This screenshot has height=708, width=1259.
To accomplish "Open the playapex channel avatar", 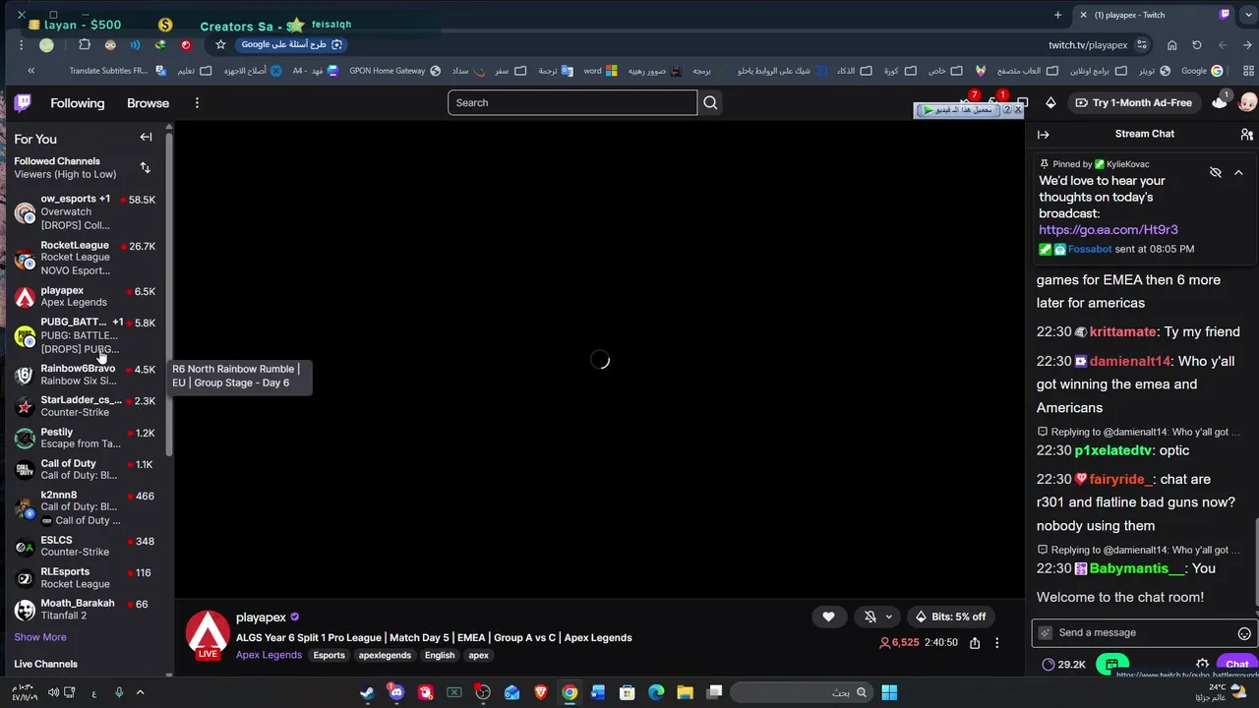I will (x=208, y=634).
